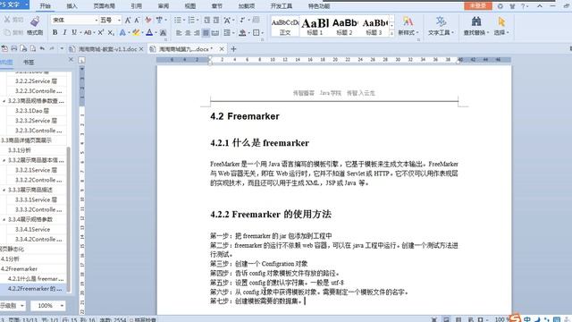Open the 插入 ribbon tab
The height and width of the screenshot is (322, 572).
(x=71, y=6)
